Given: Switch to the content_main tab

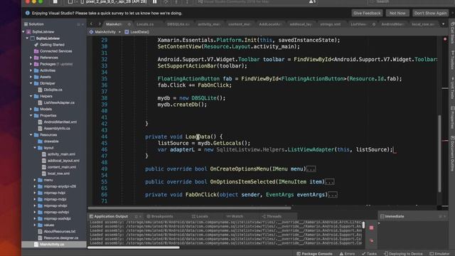Looking at the screenshot, I should click(240, 24).
